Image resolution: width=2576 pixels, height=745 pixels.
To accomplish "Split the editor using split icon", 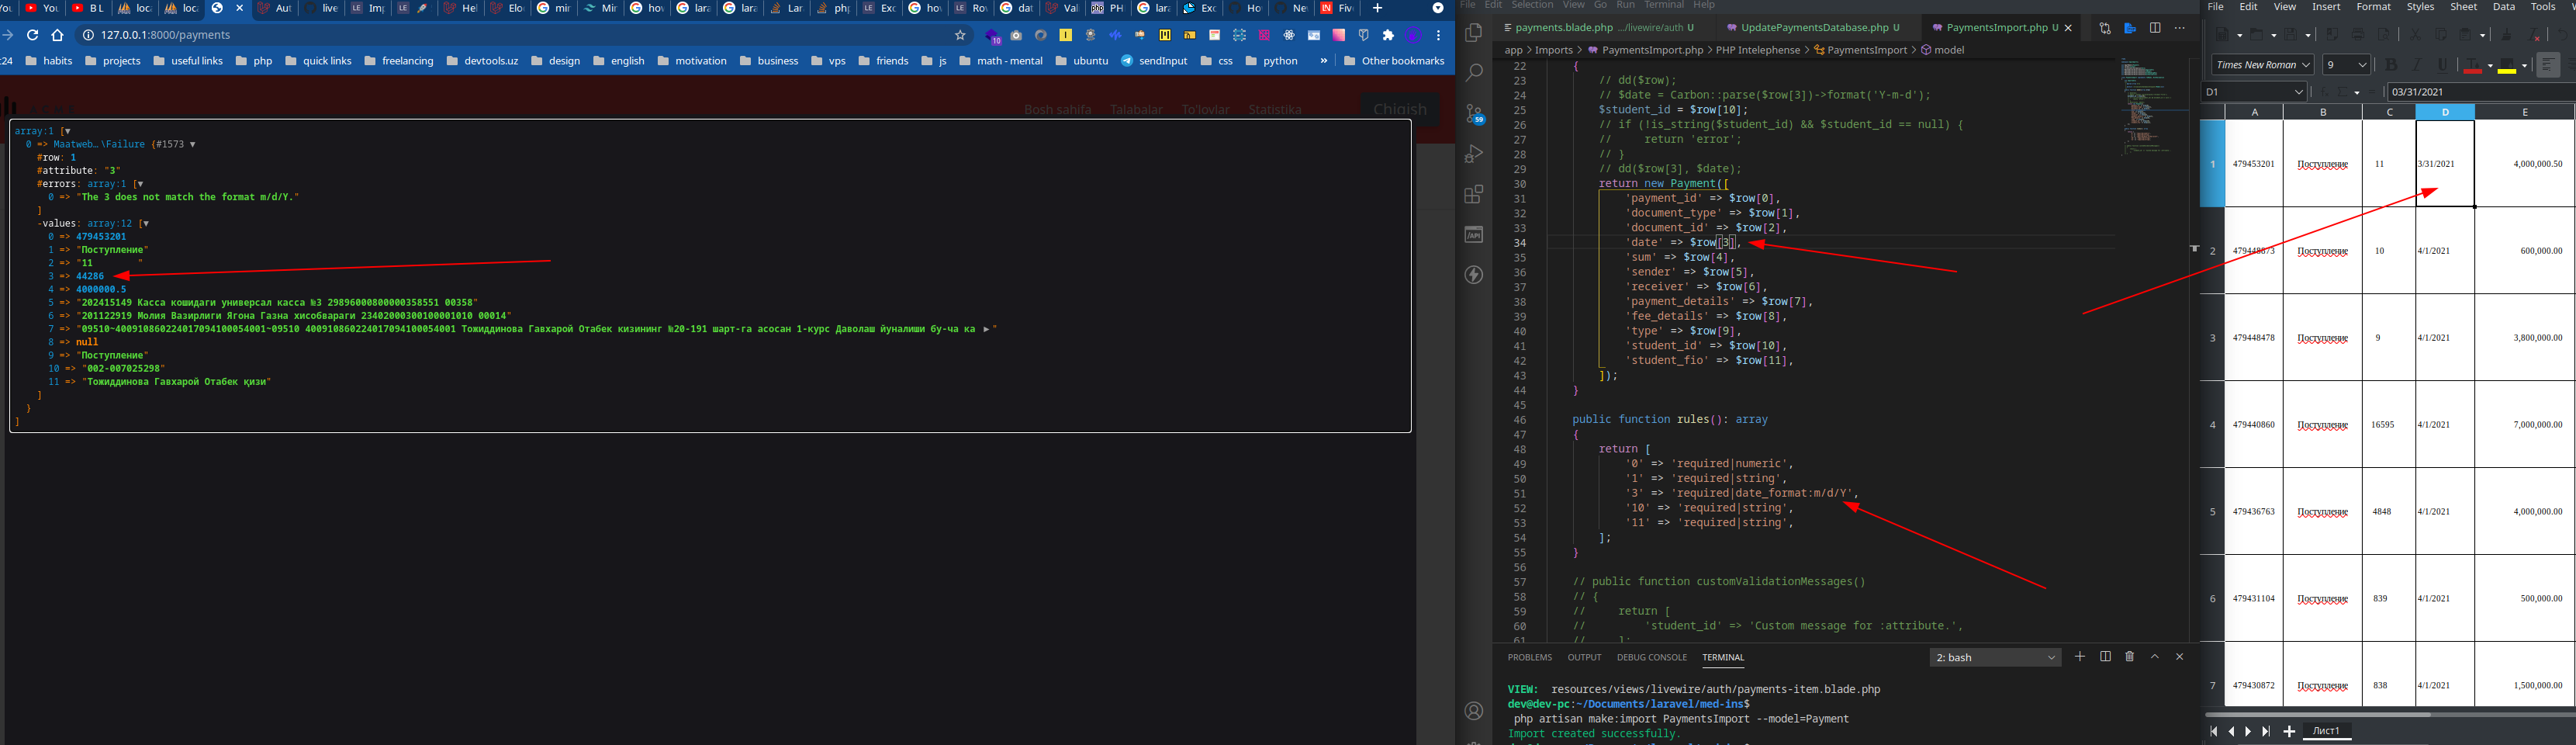I will [x=2155, y=28].
